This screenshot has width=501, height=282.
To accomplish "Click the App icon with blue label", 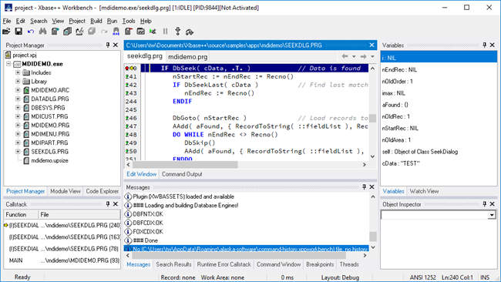I will click(x=116, y=32).
